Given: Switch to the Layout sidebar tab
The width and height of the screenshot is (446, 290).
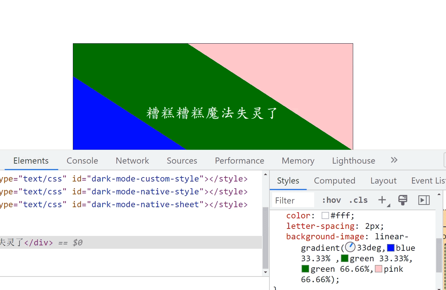Looking at the screenshot, I should pyautogui.click(x=383, y=181).
